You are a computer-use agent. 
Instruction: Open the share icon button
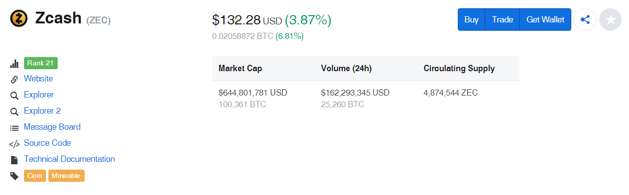(x=585, y=19)
